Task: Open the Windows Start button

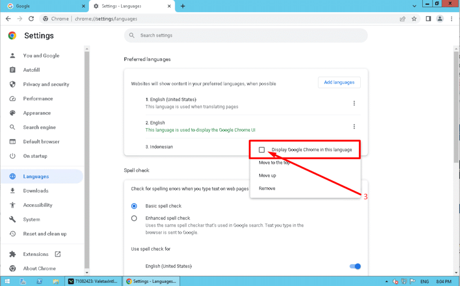Action: (x=7, y=282)
